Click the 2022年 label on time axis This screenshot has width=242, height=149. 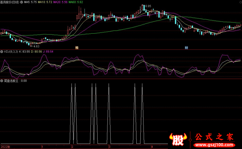[x=5, y=147]
